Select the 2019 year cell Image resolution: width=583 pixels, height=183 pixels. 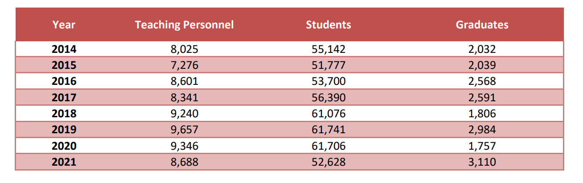64,130
